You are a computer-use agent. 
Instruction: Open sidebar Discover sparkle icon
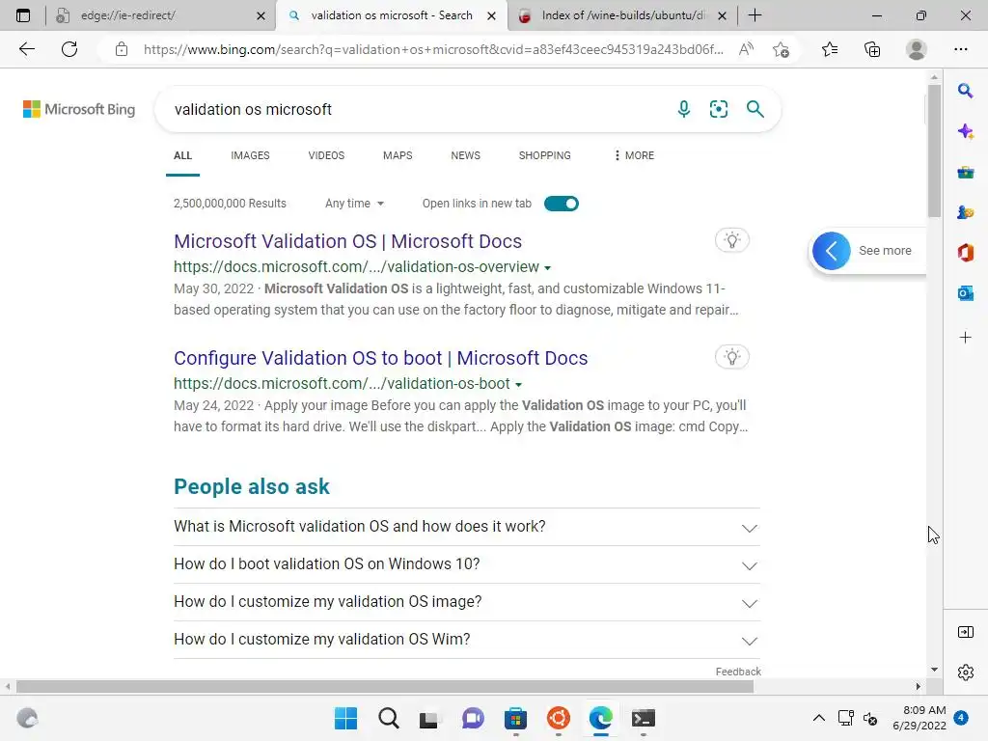pyautogui.click(x=965, y=131)
